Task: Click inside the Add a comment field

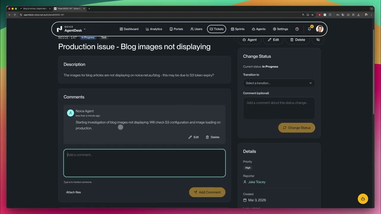Action: point(144,163)
